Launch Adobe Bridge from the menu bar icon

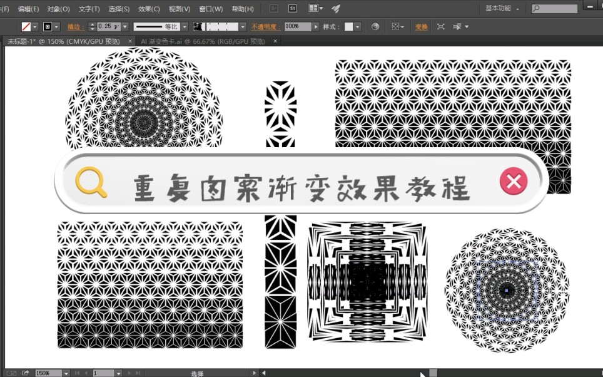pyautogui.click(x=273, y=8)
